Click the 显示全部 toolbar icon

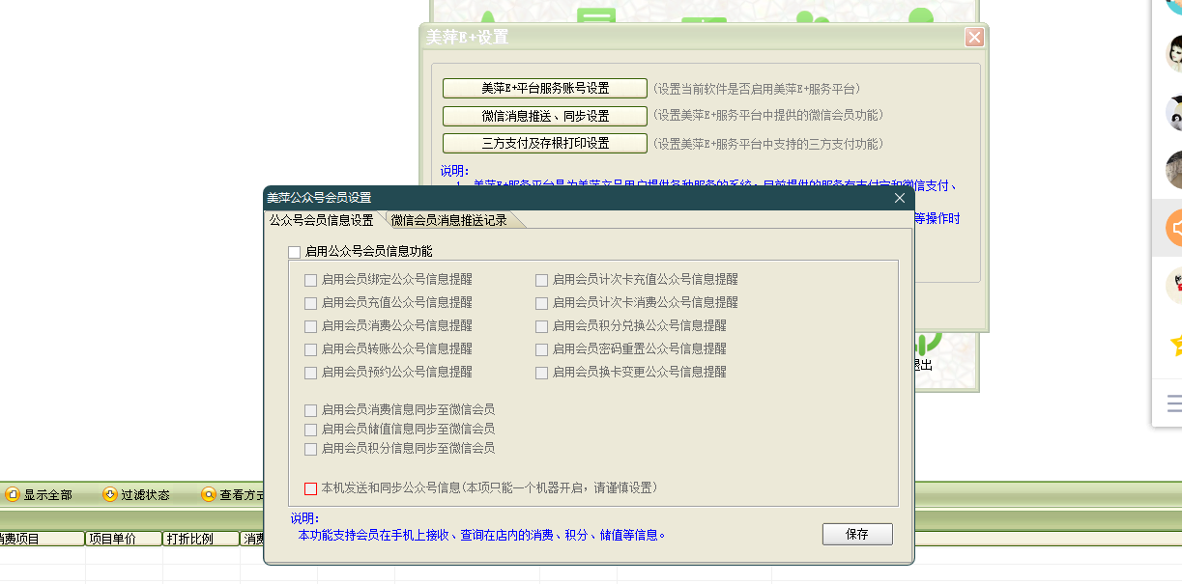click(x=13, y=495)
